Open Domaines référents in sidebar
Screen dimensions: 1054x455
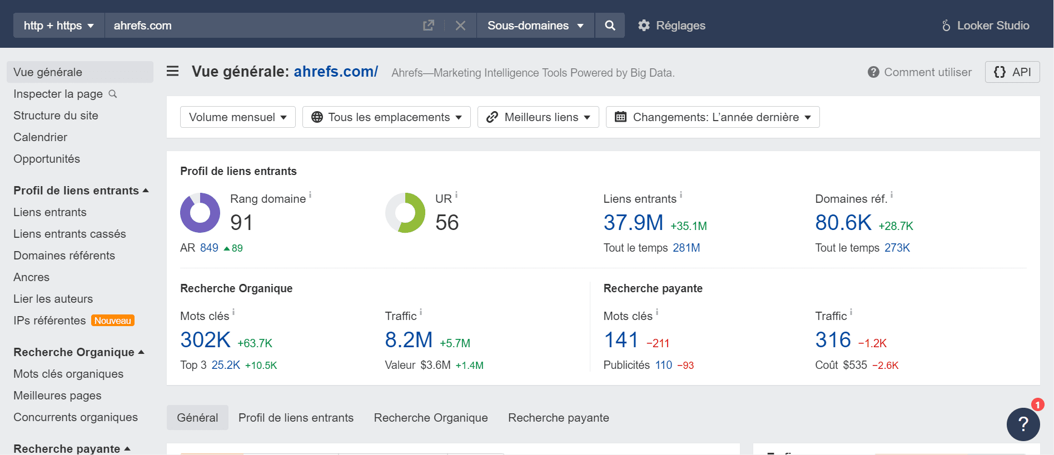tap(64, 256)
